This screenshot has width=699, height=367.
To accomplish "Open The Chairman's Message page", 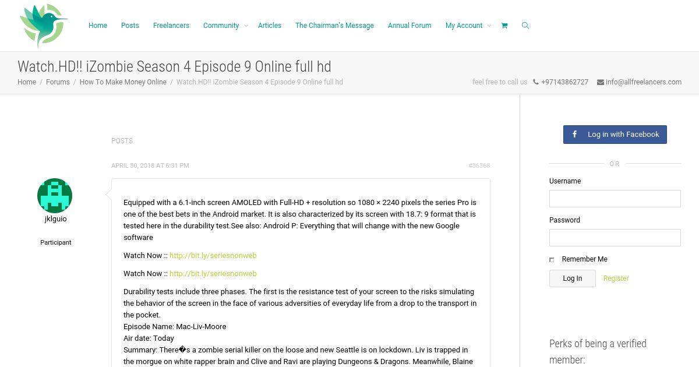I will pyautogui.click(x=334, y=26).
